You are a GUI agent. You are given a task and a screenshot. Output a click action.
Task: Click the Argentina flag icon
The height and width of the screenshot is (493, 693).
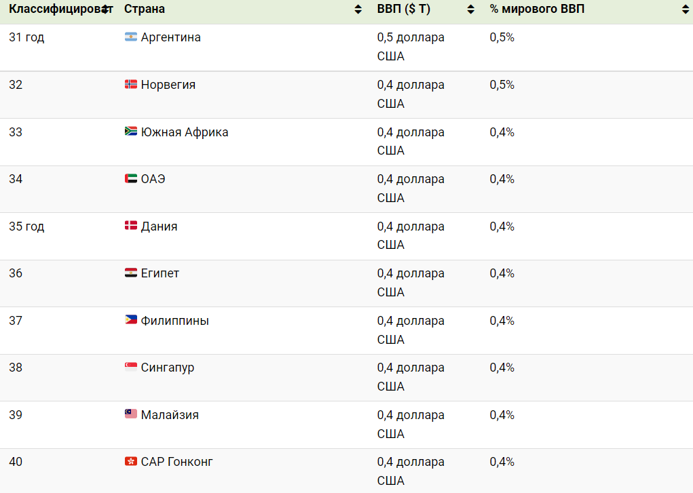tap(131, 37)
